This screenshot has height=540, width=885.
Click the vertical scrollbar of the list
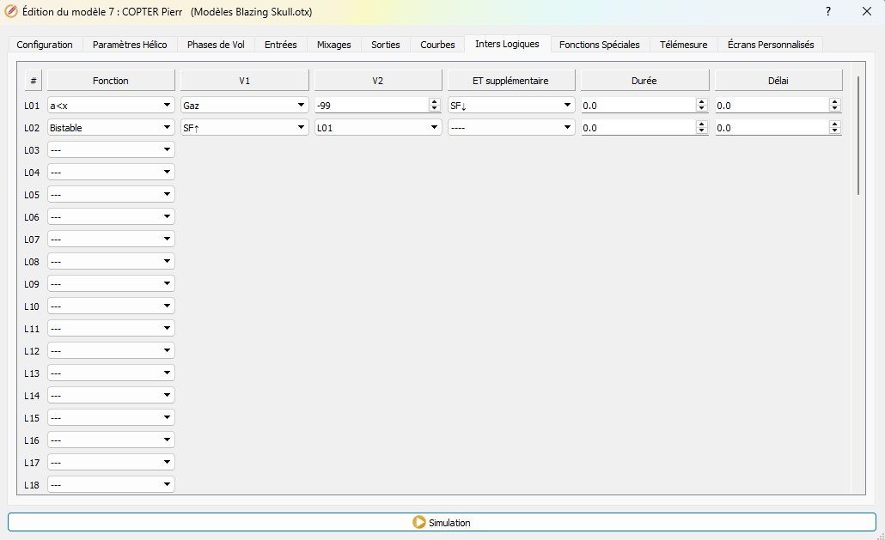858,136
